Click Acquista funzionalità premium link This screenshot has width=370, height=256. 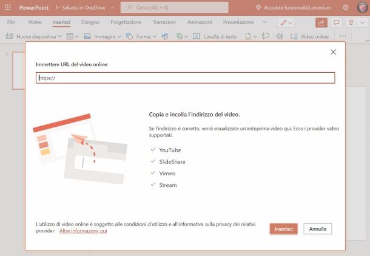tap(298, 7)
